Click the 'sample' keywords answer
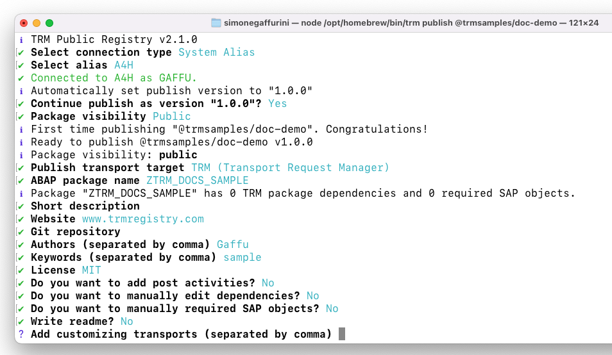This screenshot has width=612, height=355. 242,258
